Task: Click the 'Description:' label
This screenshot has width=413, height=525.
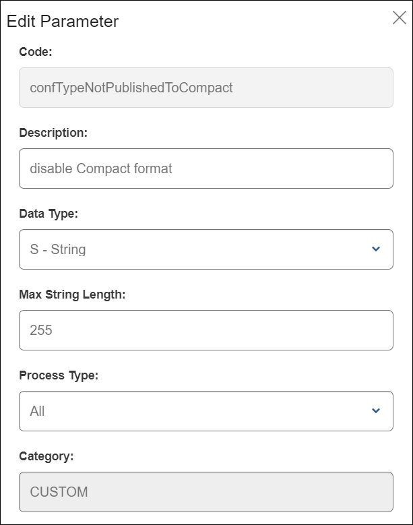Action: point(53,133)
